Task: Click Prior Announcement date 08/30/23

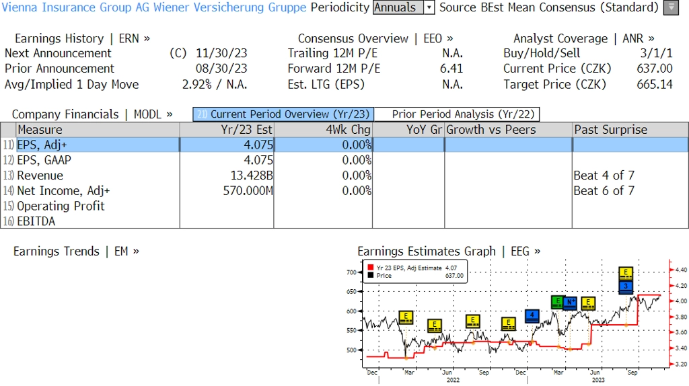Action: coord(221,69)
